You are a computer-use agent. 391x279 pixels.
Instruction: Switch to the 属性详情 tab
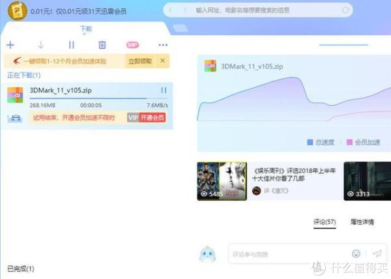pos(362,222)
